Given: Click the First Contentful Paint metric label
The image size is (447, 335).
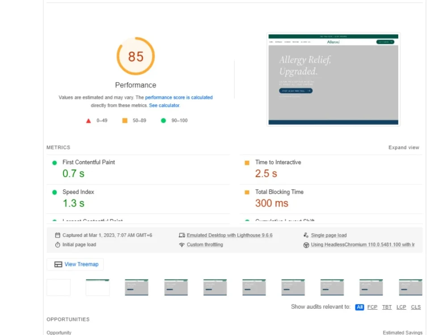Looking at the screenshot, I should coord(89,163).
